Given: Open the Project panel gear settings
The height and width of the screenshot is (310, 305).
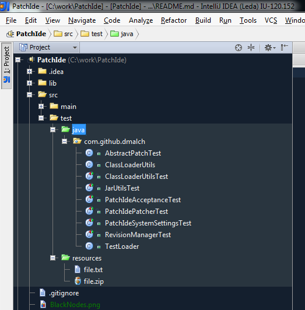Looking at the screenshot, I should click(270, 48).
